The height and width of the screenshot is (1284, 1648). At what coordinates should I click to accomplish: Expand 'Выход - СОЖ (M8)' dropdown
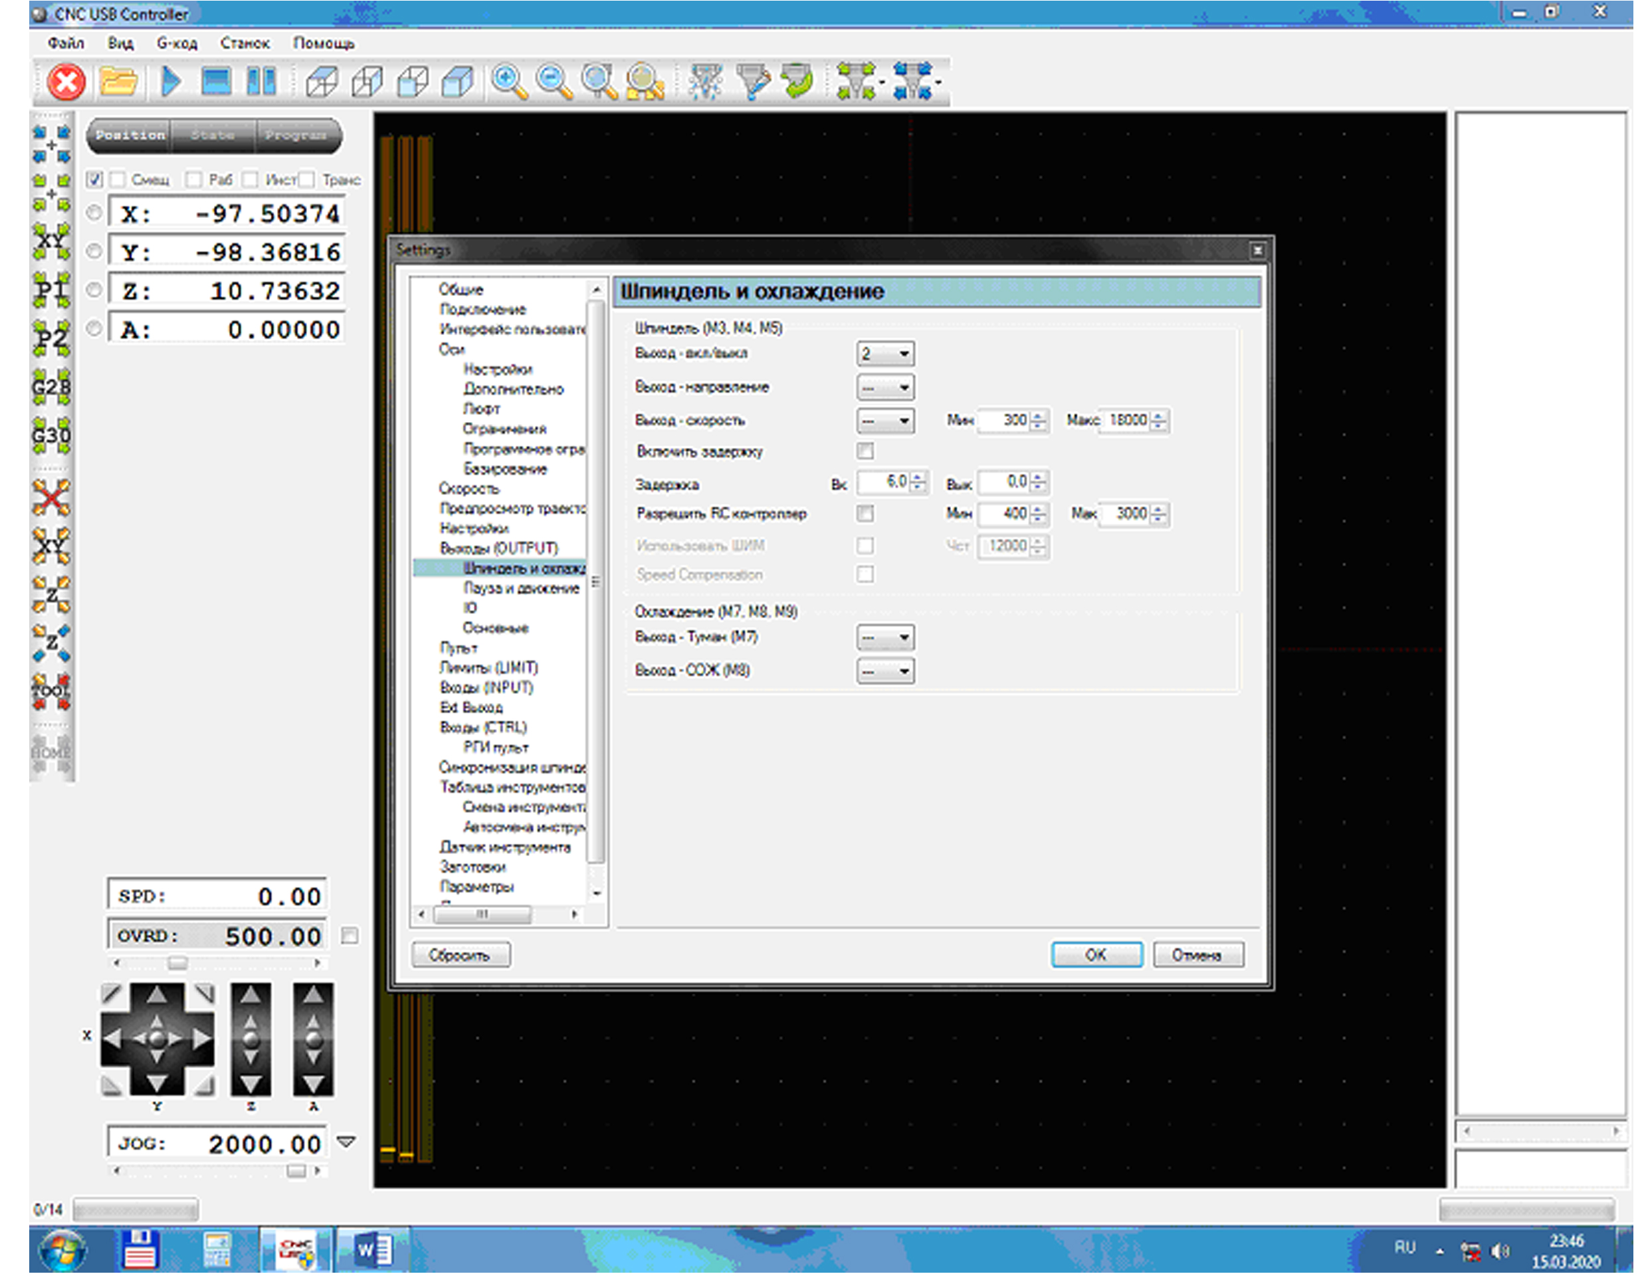coord(885,671)
